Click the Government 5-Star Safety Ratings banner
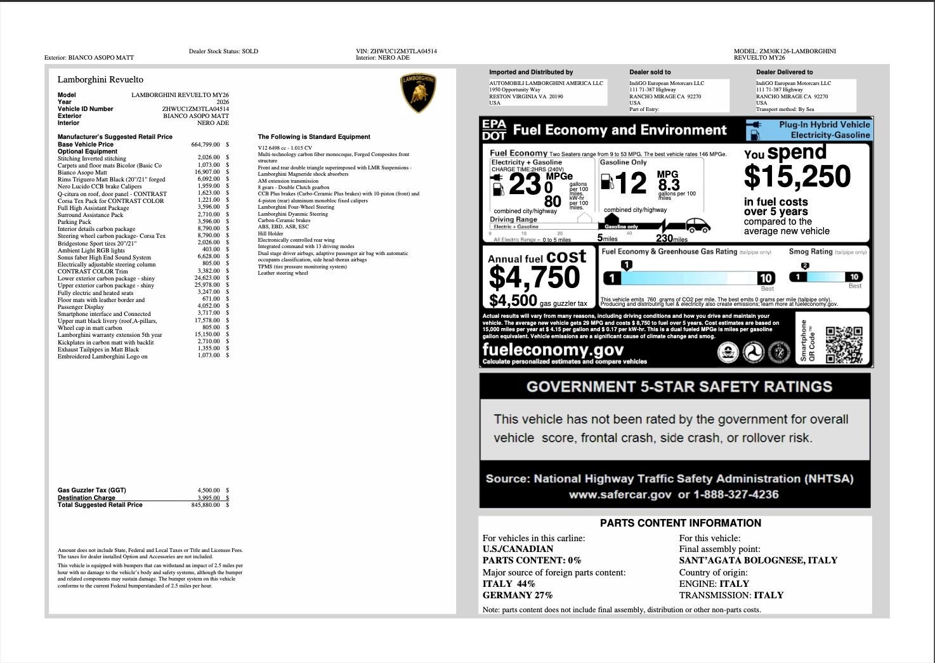Image resolution: width=935 pixels, height=663 pixels. tap(679, 386)
